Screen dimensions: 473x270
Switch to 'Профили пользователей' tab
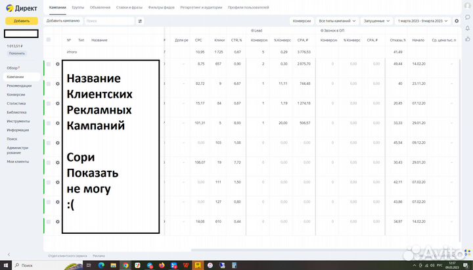click(248, 7)
